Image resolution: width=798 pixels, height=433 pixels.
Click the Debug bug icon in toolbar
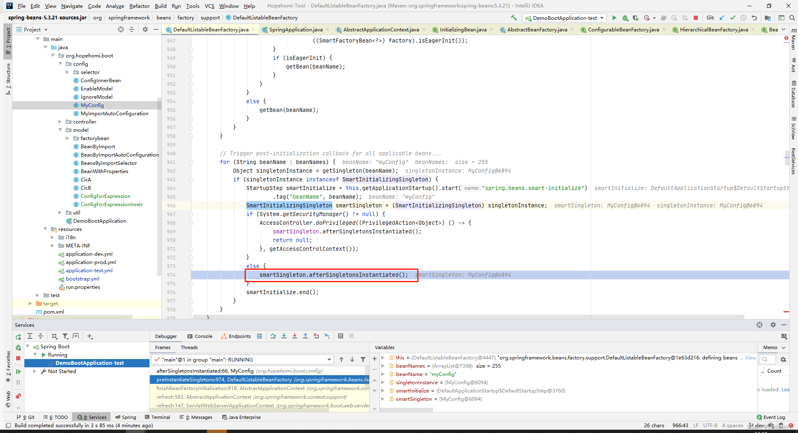[625, 18]
